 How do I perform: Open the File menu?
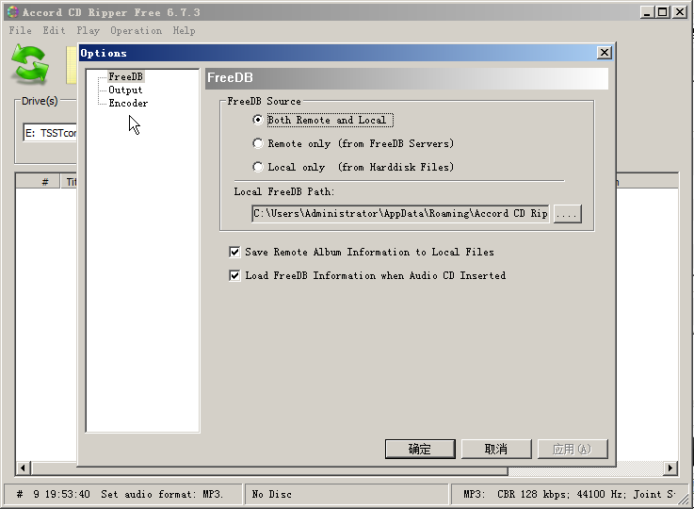tap(21, 30)
